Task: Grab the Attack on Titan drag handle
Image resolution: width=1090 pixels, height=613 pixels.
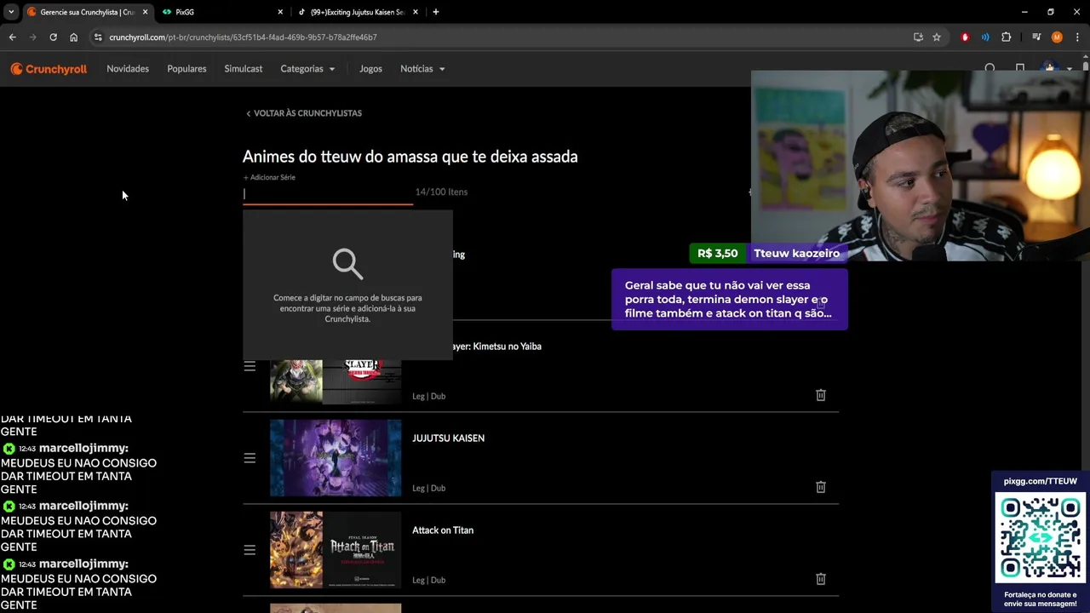Action: click(x=250, y=550)
